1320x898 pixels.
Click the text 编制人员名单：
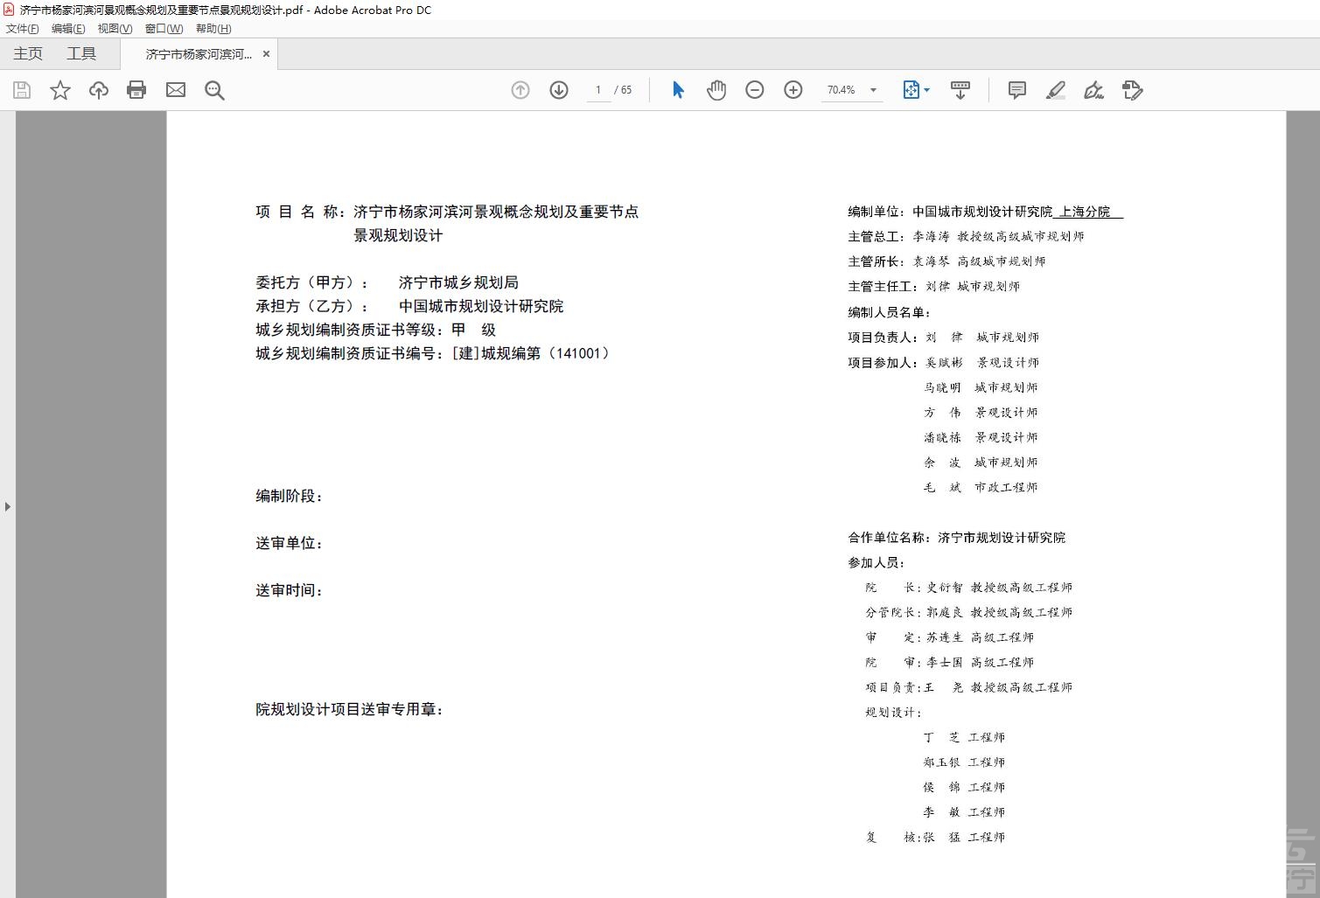click(x=889, y=312)
